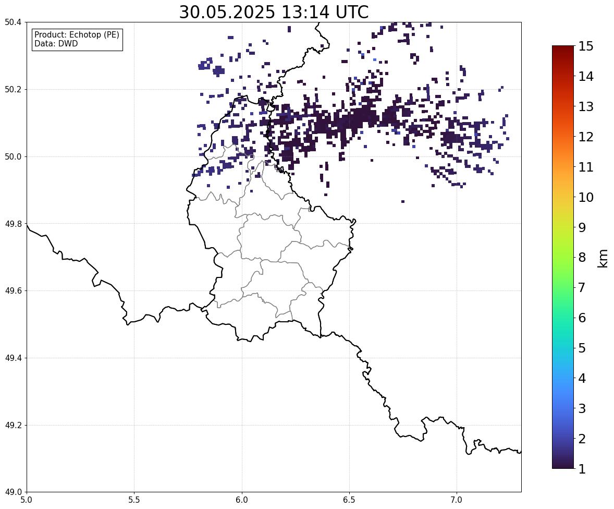Click the colorbar tick label '4'
614x509 pixels.
[x=582, y=378]
